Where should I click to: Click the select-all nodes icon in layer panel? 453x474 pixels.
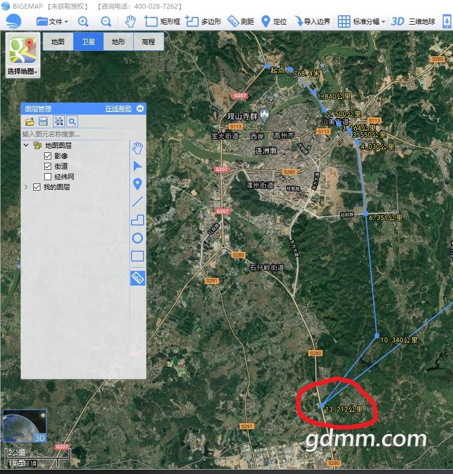click(58, 122)
